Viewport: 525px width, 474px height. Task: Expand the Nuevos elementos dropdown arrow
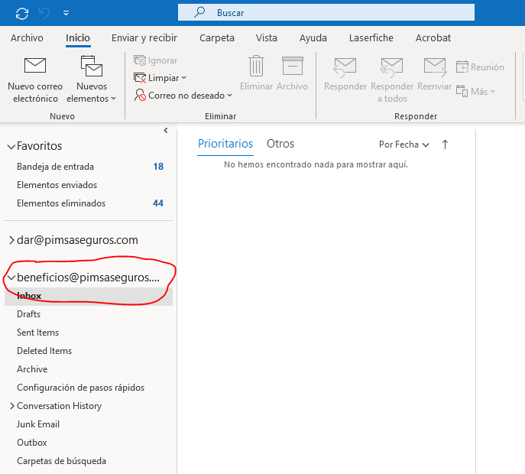(x=114, y=99)
